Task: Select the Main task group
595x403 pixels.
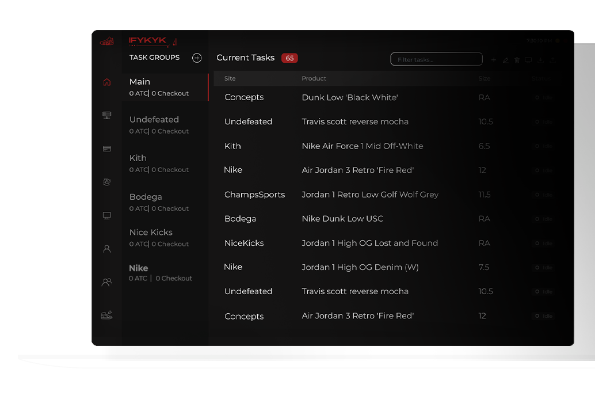Action: tap(166, 87)
